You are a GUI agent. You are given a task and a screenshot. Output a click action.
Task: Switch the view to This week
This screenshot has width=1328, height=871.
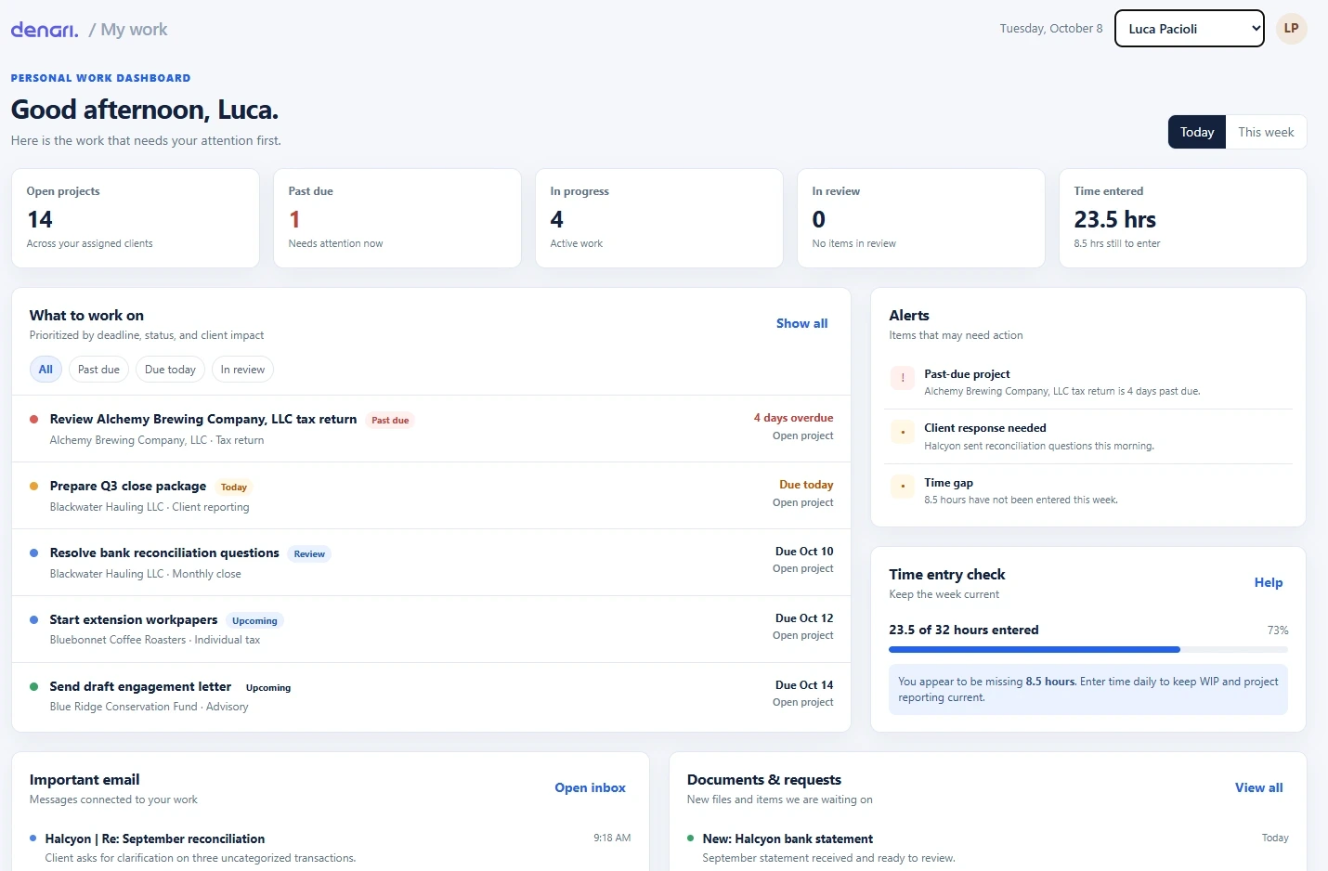pos(1266,132)
